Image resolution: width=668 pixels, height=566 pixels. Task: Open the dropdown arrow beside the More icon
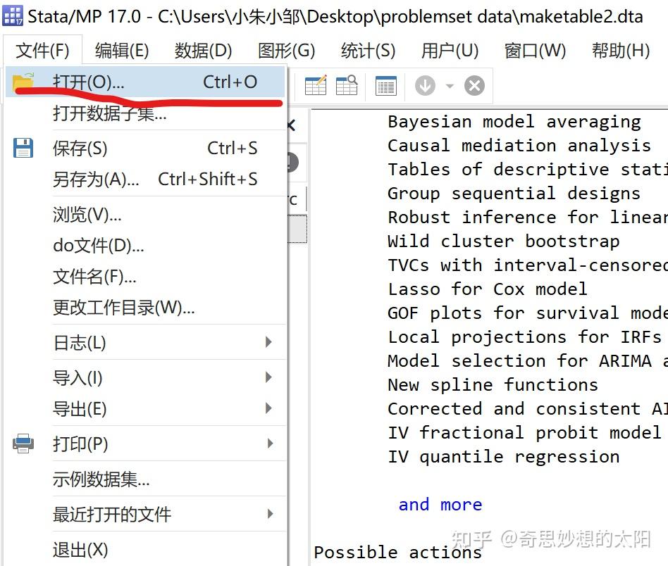pyautogui.click(x=450, y=86)
